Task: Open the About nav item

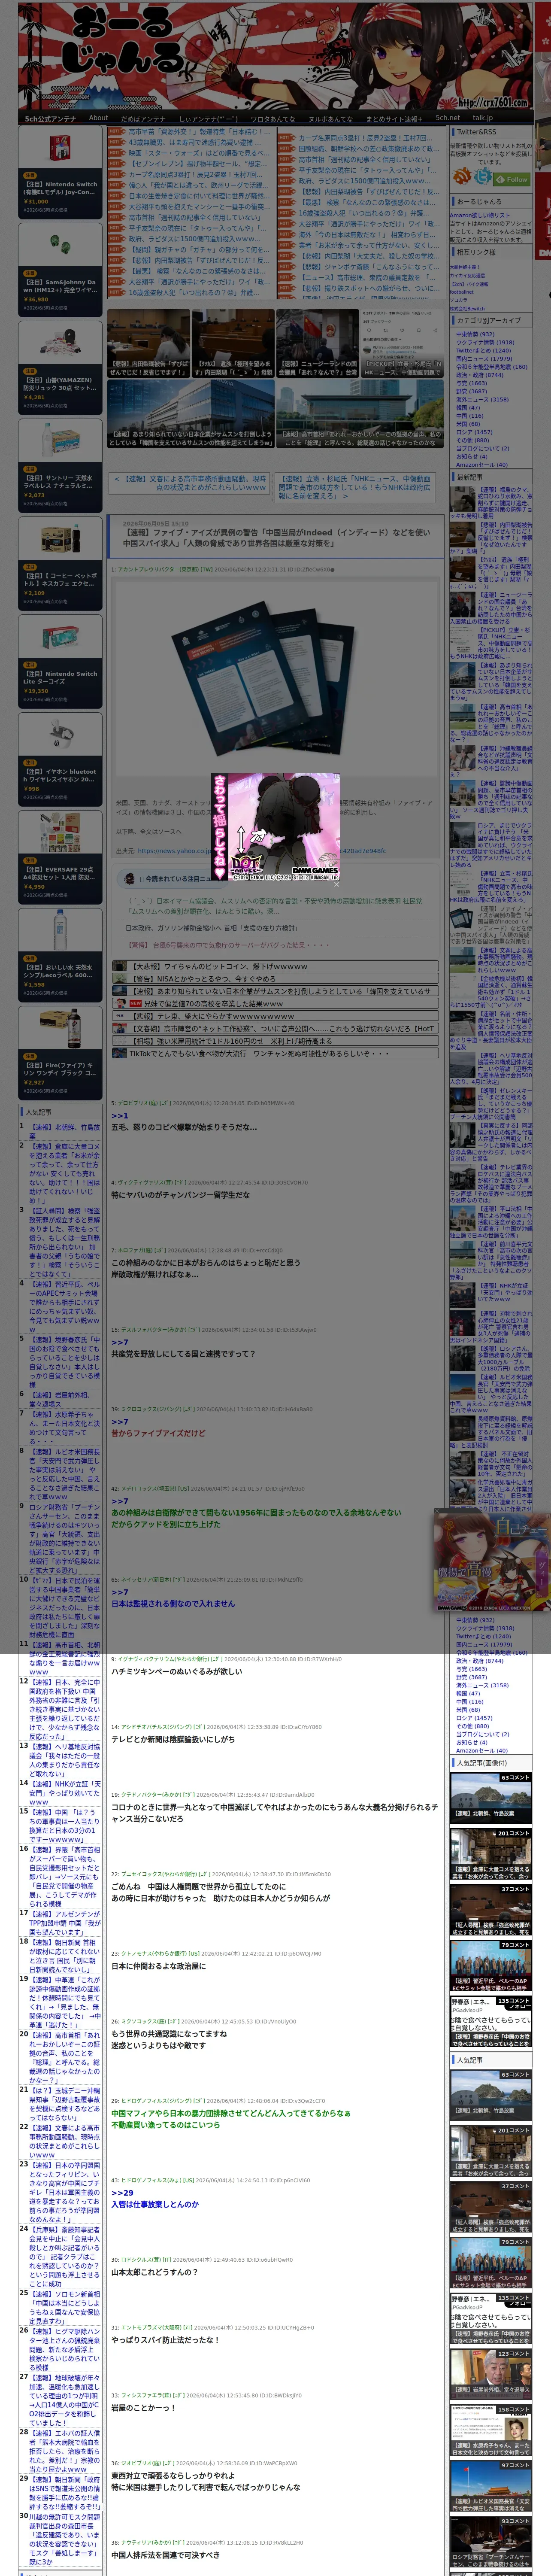Action: (98, 118)
